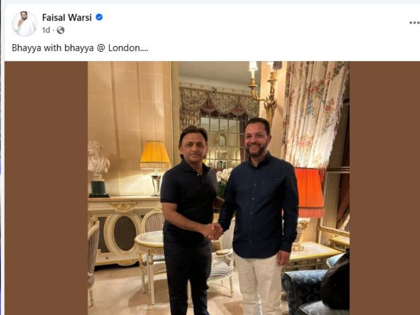
Task: Open the photo at the handshake
Action: tap(215, 231)
